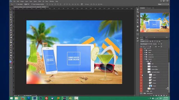The height and width of the screenshot is (100, 179).
Task: Select the Path Selection tool
Action: (11, 50)
